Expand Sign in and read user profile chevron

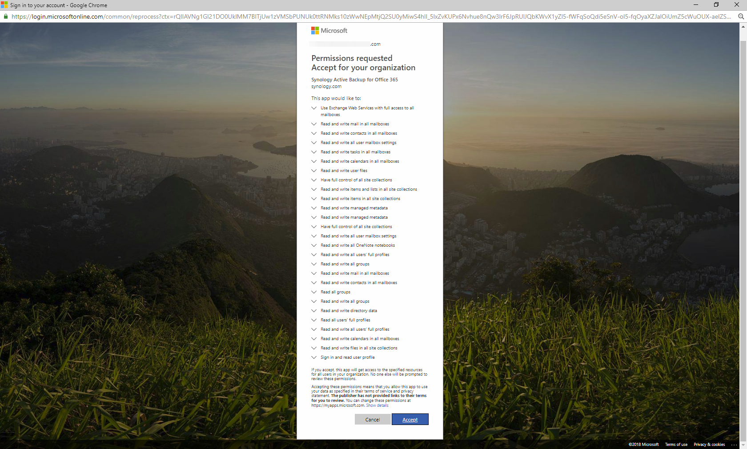[x=314, y=357]
